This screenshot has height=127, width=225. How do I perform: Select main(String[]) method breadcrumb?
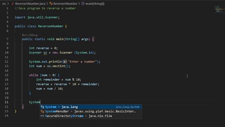[95, 4]
